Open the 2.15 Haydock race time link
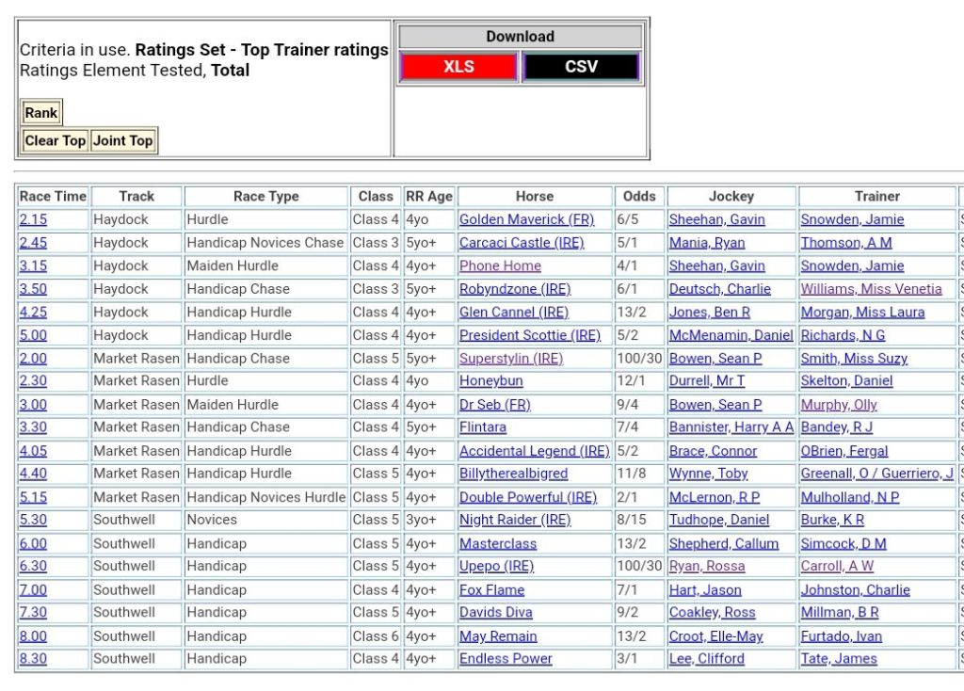This screenshot has height=691, width=964. [x=33, y=219]
